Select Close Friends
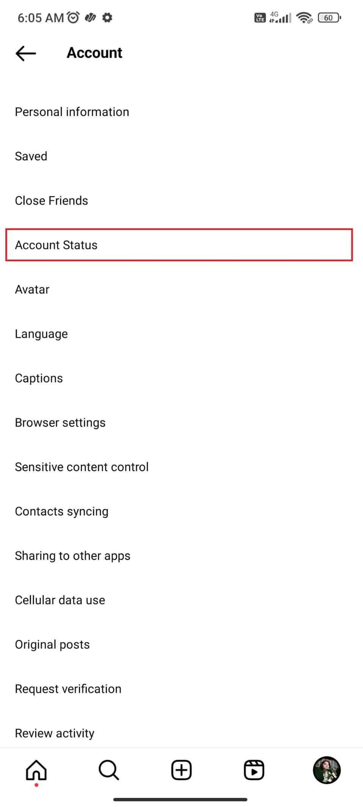 [181, 201]
